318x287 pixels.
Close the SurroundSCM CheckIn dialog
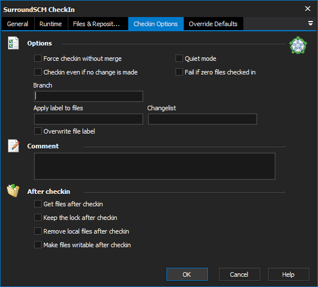(307, 9)
